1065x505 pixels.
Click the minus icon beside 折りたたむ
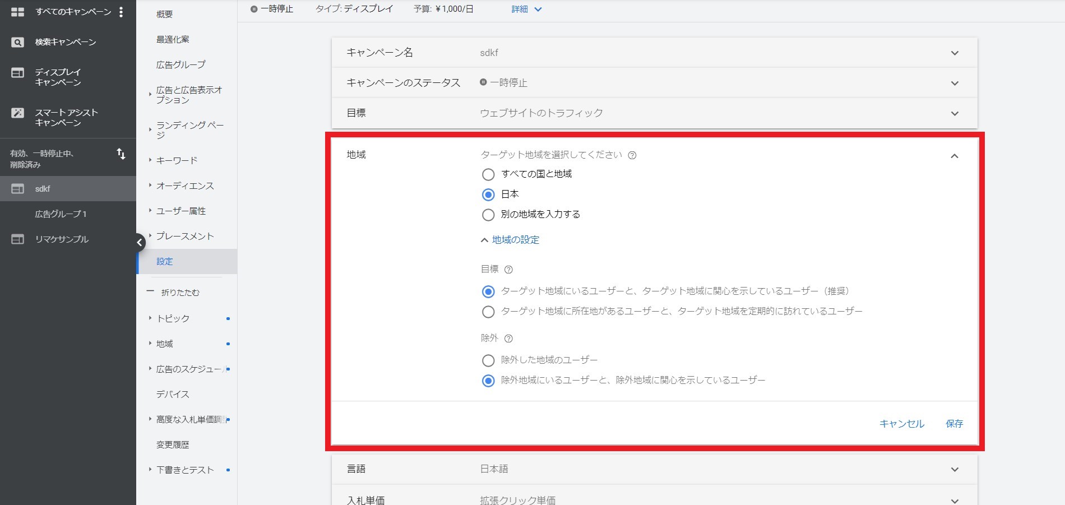tap(150, 291)
